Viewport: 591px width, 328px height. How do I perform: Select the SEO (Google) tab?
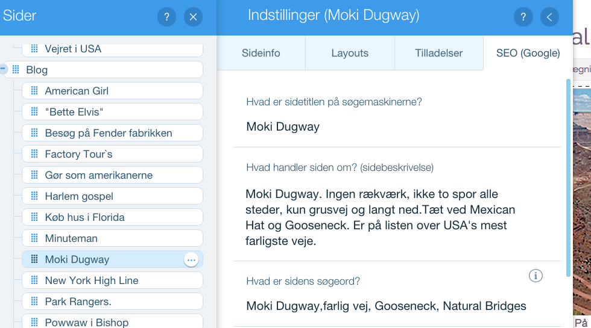528,53
